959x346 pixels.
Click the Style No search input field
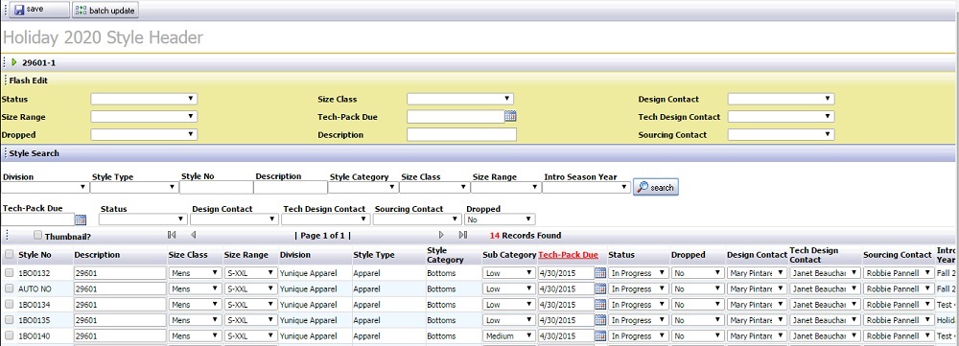217,187
